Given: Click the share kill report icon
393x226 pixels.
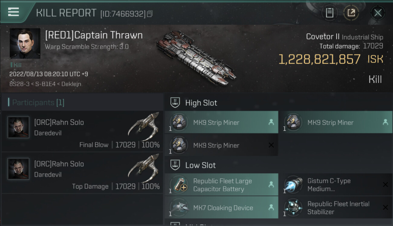Looking at the screenshot, I should point(351,13).
